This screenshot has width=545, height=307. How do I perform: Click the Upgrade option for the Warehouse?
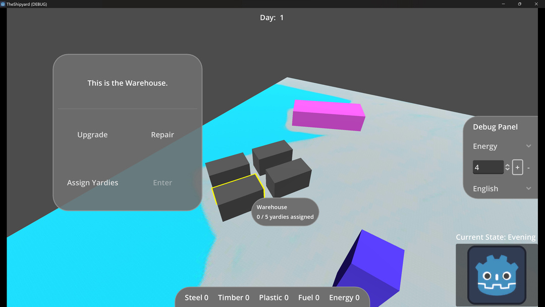pos(92,135)
